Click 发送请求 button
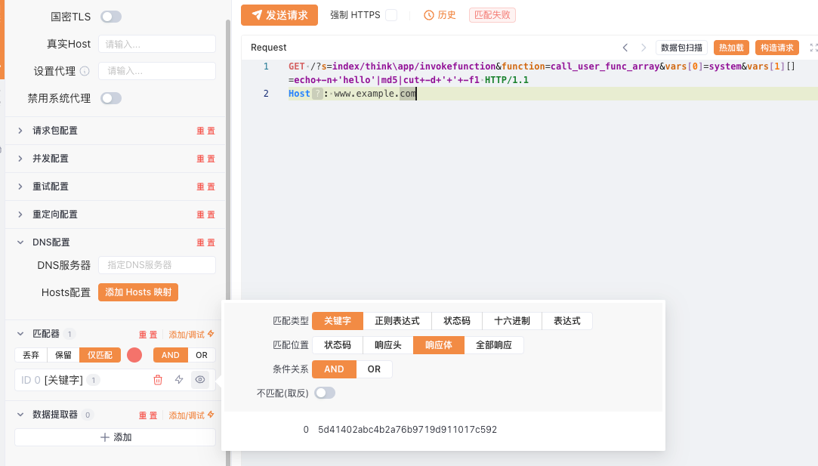The width and height of the screenshot is (818, 466). click(x=279, y=15)
